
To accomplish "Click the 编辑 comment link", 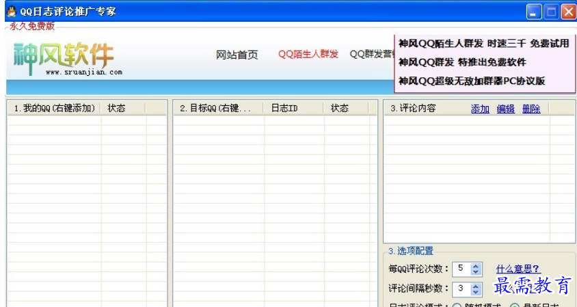I will (506, 109).
